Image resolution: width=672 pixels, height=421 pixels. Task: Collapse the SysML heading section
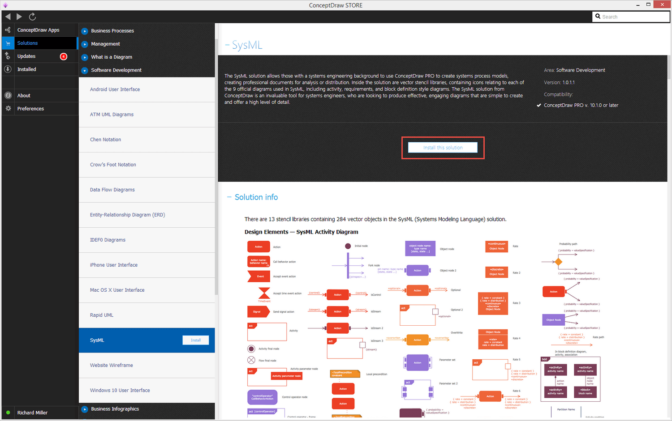pos(227,45)
